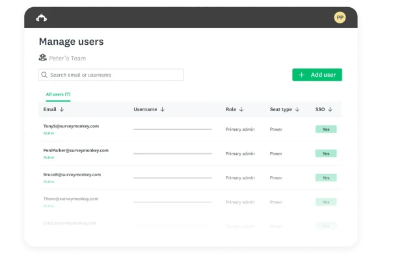
Task: Click Primary admin role for TonyS
Action: (240, 129)
